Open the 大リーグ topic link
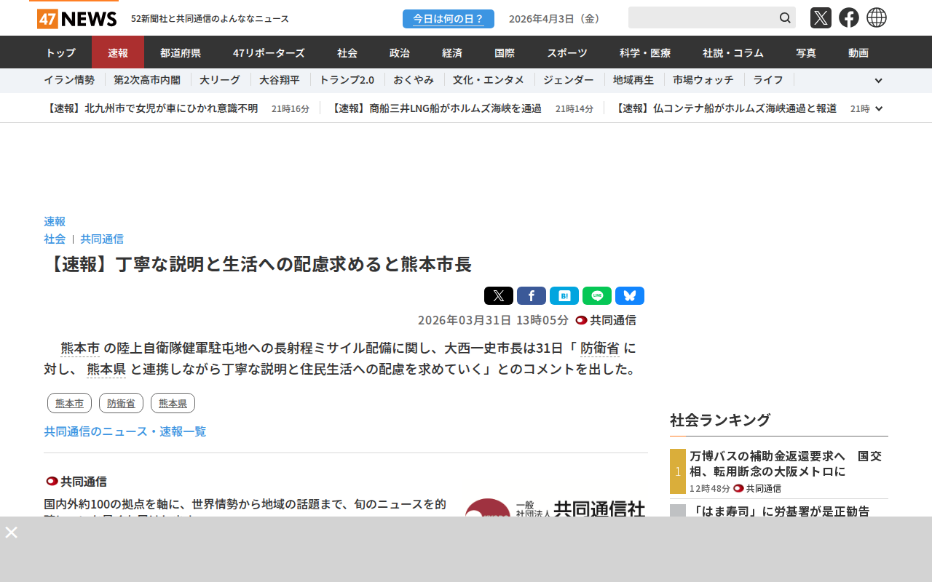The width and height of the screenshot is (932, 582). [x=220, y=80]
